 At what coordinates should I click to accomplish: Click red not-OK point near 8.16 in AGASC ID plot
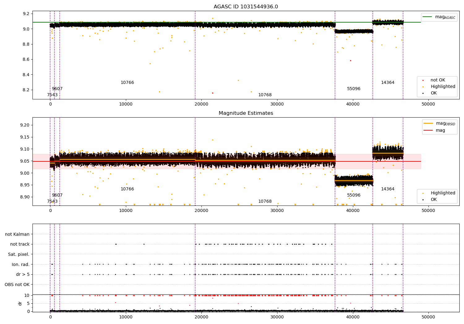(x=213, y=93)
